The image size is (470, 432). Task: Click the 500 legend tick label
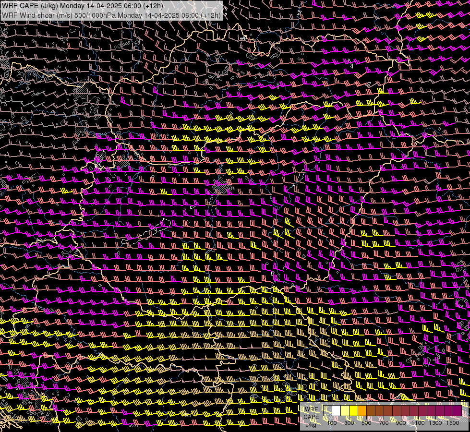tap(366, 423)
